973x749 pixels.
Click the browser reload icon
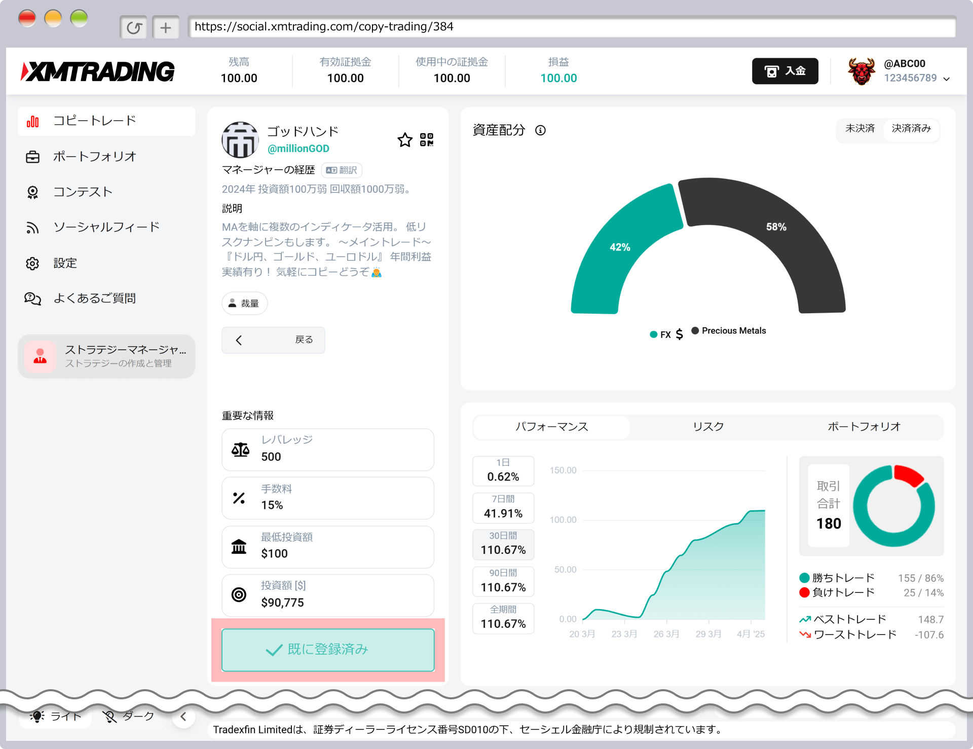134,27
